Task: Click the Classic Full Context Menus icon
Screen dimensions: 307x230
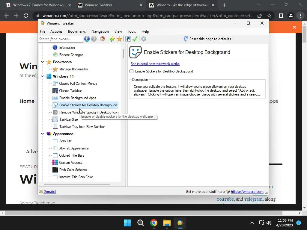Action: tap(55, 84)
